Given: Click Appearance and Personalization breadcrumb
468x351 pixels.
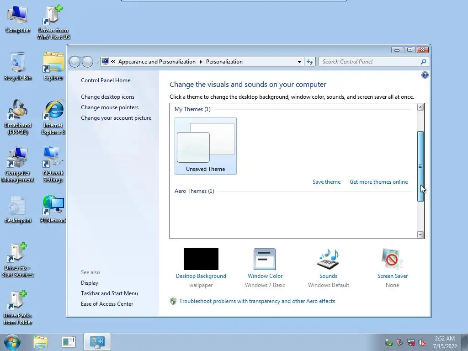Looking at the screenshot, I should pyautogui.click(x=157, y=62).
